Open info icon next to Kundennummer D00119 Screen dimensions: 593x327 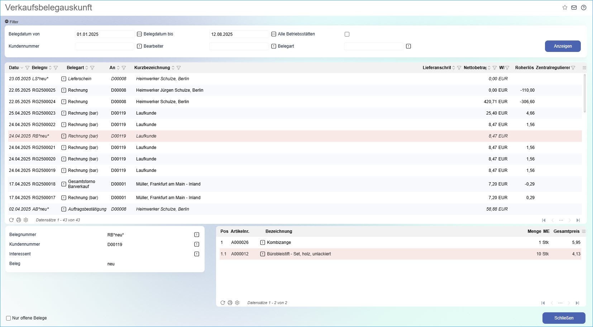pyautogui.click(x=197, y=244)
